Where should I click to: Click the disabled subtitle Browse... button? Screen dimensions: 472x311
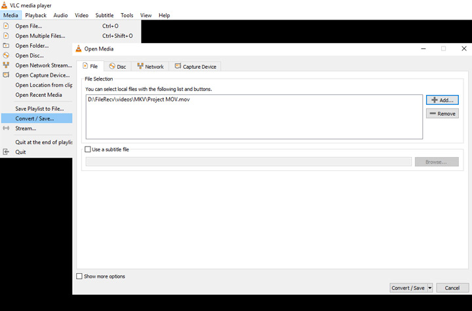pos(437,162)
